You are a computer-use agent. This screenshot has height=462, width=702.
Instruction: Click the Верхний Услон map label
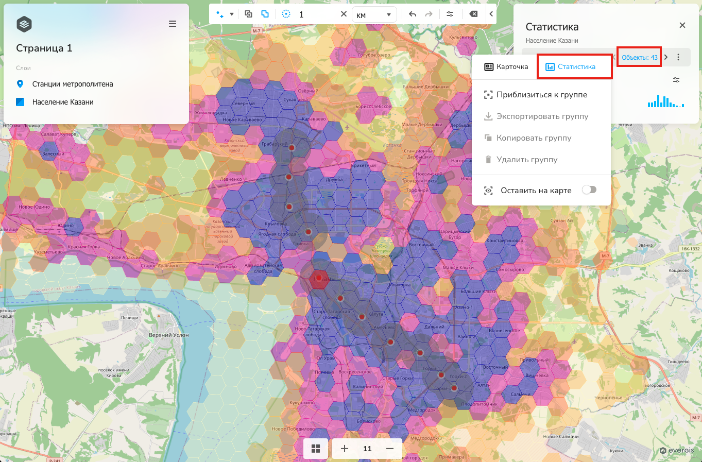[168, 335]
